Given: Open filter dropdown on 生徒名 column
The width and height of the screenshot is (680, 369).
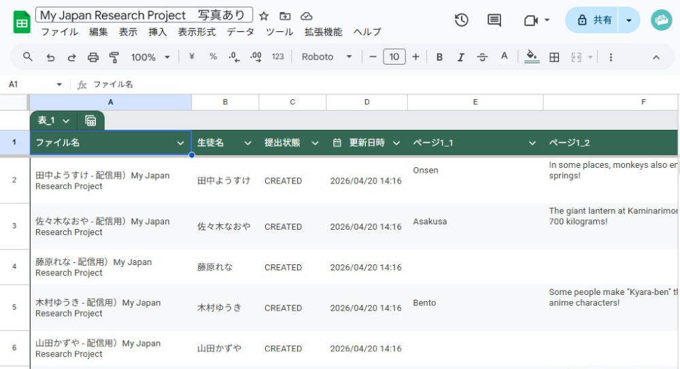Looking at the screenshot, I should (248, 143).
